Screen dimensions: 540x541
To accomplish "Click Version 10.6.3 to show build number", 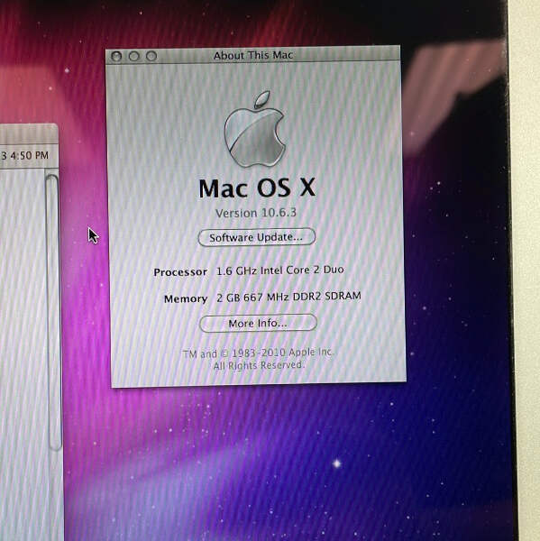I will click(256, 213).
